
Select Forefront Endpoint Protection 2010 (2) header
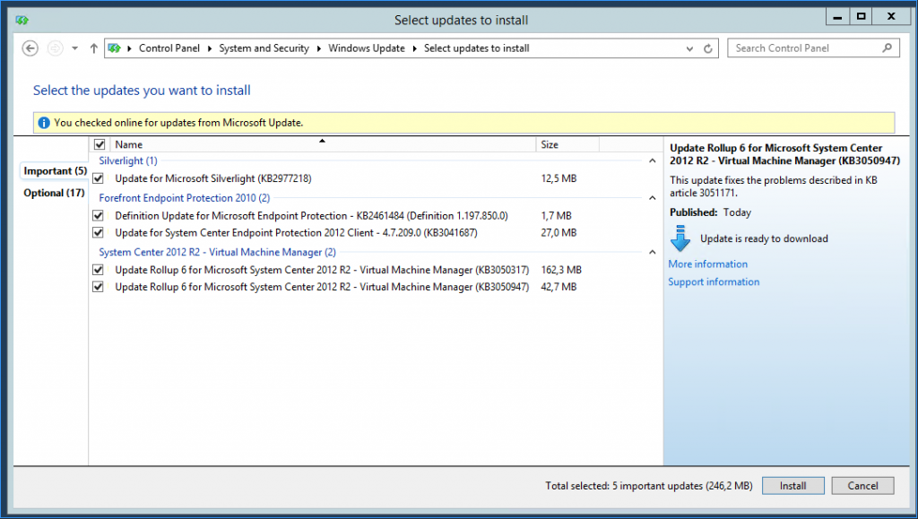click(x=185, y=198)
